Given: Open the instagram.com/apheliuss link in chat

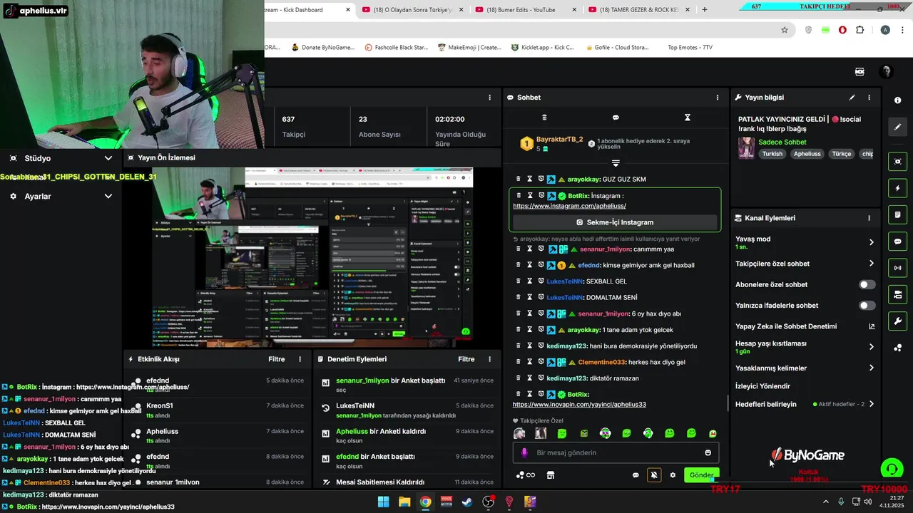Looking at the screenshot, I should point(569,206).
